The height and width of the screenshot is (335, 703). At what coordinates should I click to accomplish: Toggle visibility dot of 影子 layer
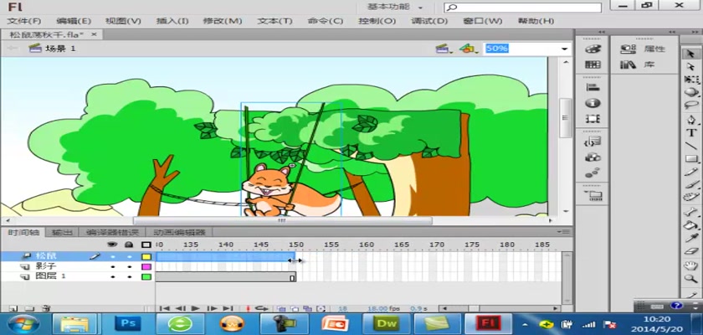pyautogui.click(x=113, y=266)
